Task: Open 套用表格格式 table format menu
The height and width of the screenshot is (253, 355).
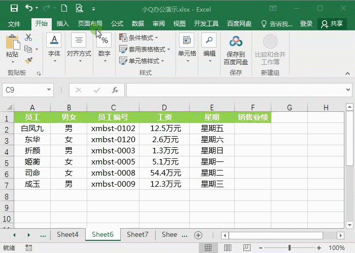Action: (145, 49)
